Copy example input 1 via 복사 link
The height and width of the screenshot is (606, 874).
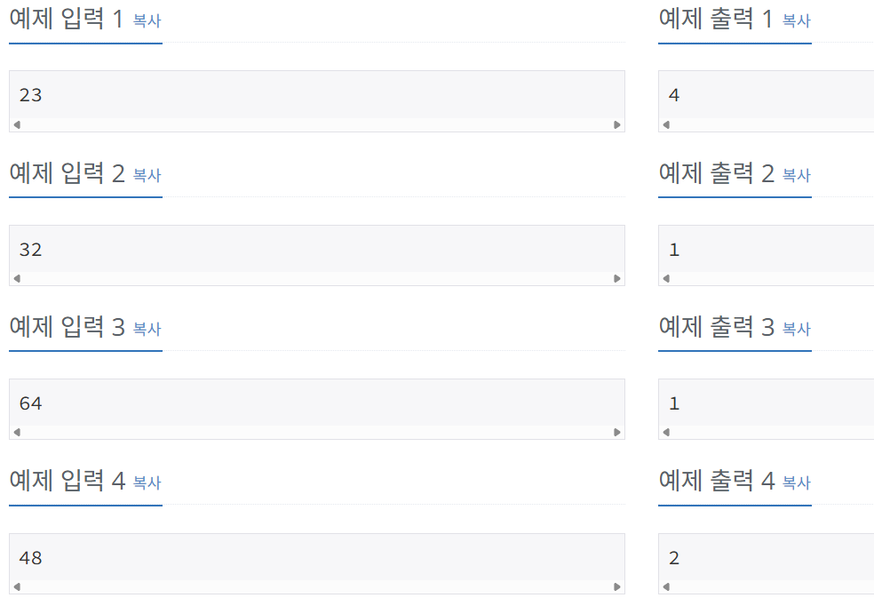click(x=147, y=20)
